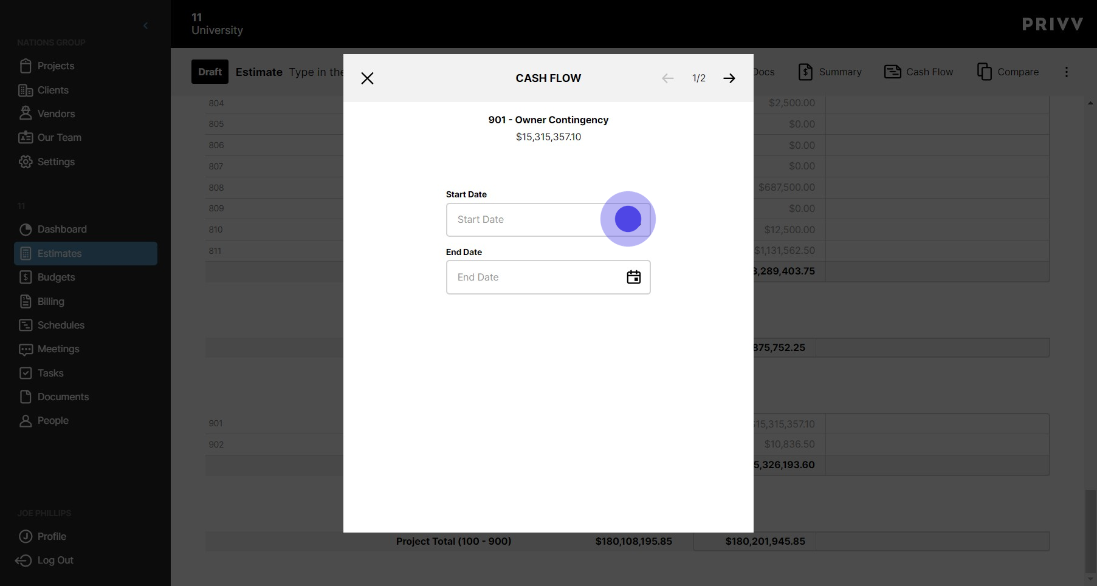Open the three-dot more options menu
The width and height of the screenshot is (1097, 586).
1067,72
